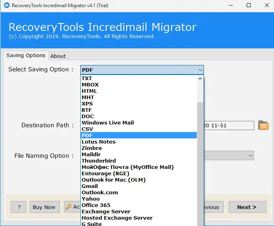Click the Destination Path text field
274x226 pixels.
(x=228, y=126)
